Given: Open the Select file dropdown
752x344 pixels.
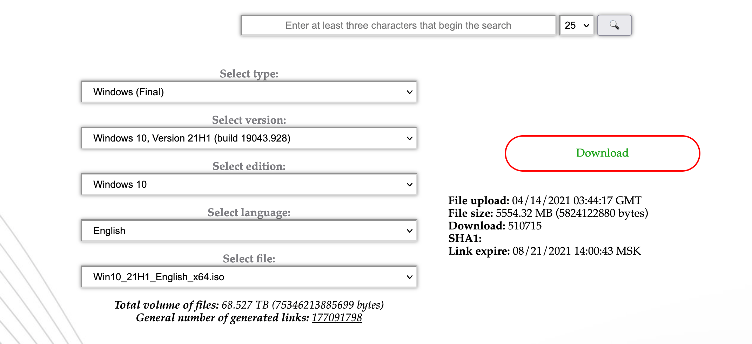Looking at the screenshot, I should pyautogui.click(x=249, y=277).
